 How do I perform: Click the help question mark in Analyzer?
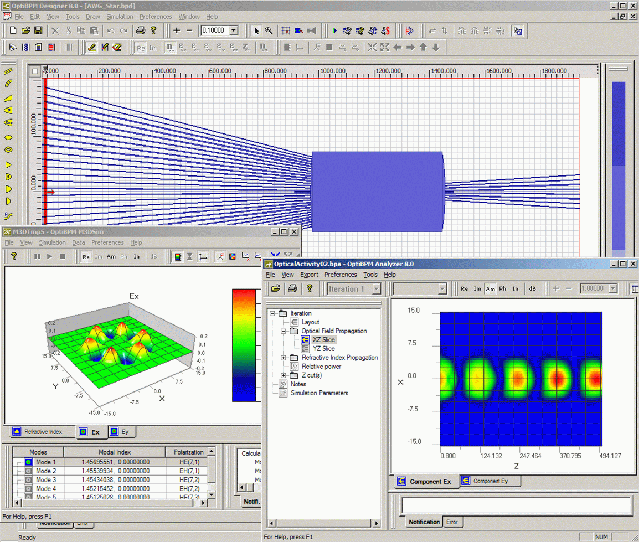(x=310, y=288)
